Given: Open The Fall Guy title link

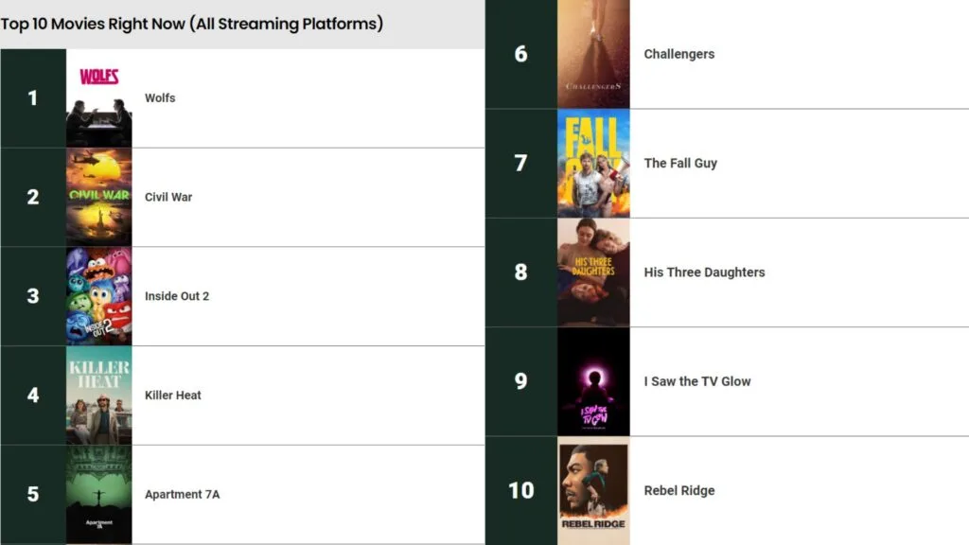Looking at the screenshot, I should click(x=680, y=164).
